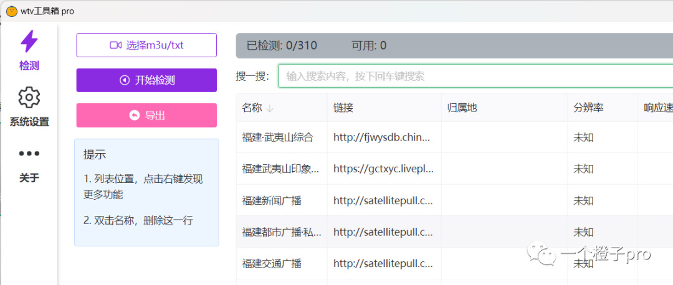Click the 搜一搜 label
Image resolution: width=673 pixels, height=285 pixels.
(x=253, y=77)
